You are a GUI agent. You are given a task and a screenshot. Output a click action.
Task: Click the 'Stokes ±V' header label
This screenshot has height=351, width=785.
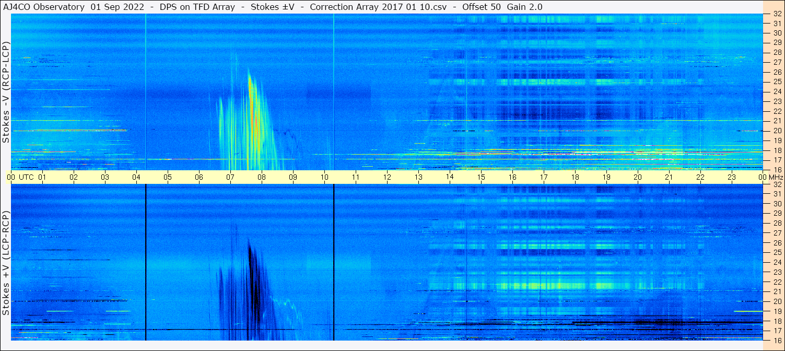pos(272,7)
